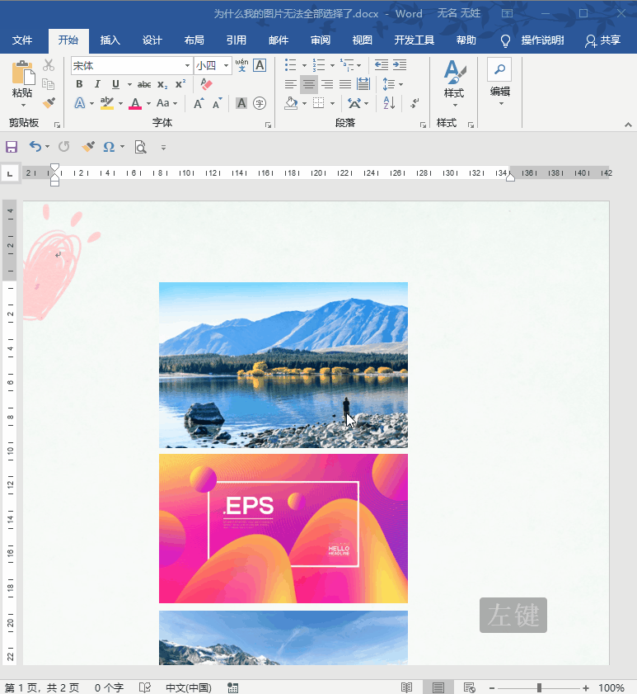
Task: Open Print Preview from the quick access toolbar
Action: [140, 147]
